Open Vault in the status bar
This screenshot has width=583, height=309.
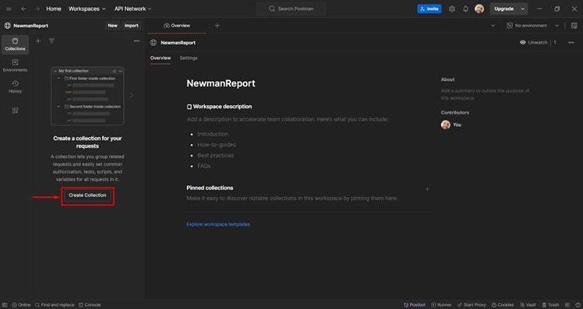528,304
